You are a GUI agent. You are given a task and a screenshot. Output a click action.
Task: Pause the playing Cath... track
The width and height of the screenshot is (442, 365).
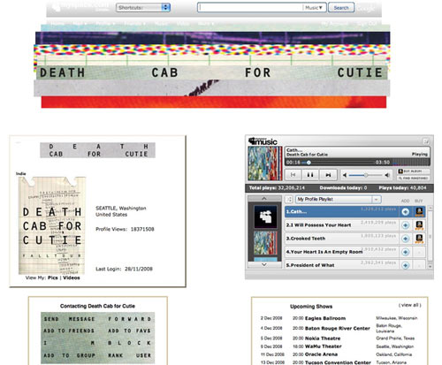point(310,175)
